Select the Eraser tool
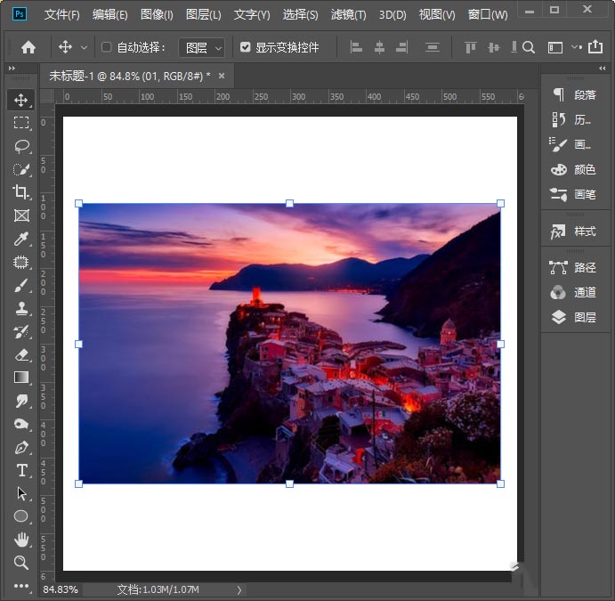The height and width of the screenshot is (601, 615). (21, 354)
